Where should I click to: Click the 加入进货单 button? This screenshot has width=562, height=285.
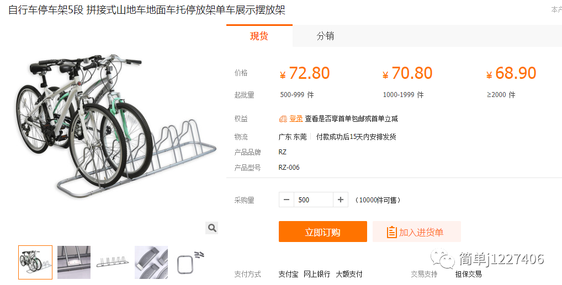[416, 232]
